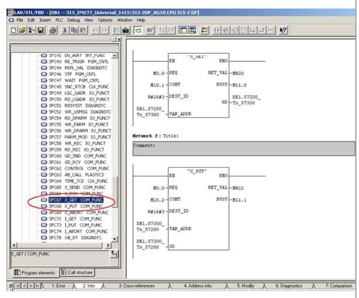The height and width of the screenshot is (298, 359).
Task: Select SFC65 X_SEND in the tree
Action: (76, 187)
